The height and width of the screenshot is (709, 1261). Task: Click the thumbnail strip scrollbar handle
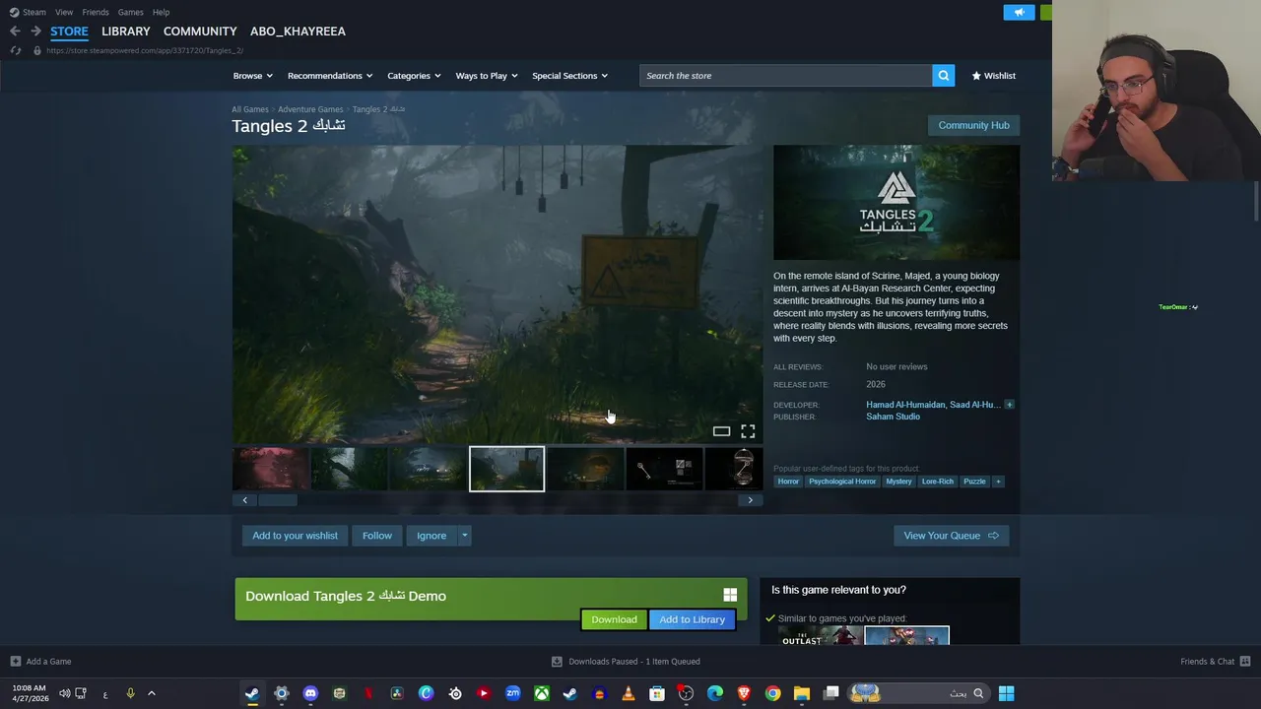point(277,500)
